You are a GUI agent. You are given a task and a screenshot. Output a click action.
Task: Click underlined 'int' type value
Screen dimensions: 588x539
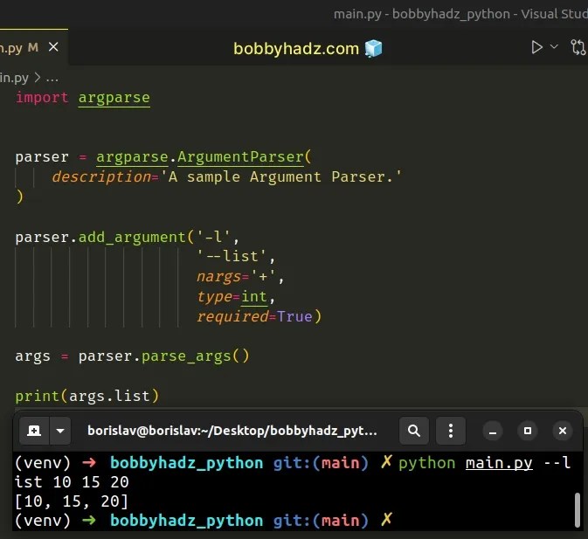point(254,297)
